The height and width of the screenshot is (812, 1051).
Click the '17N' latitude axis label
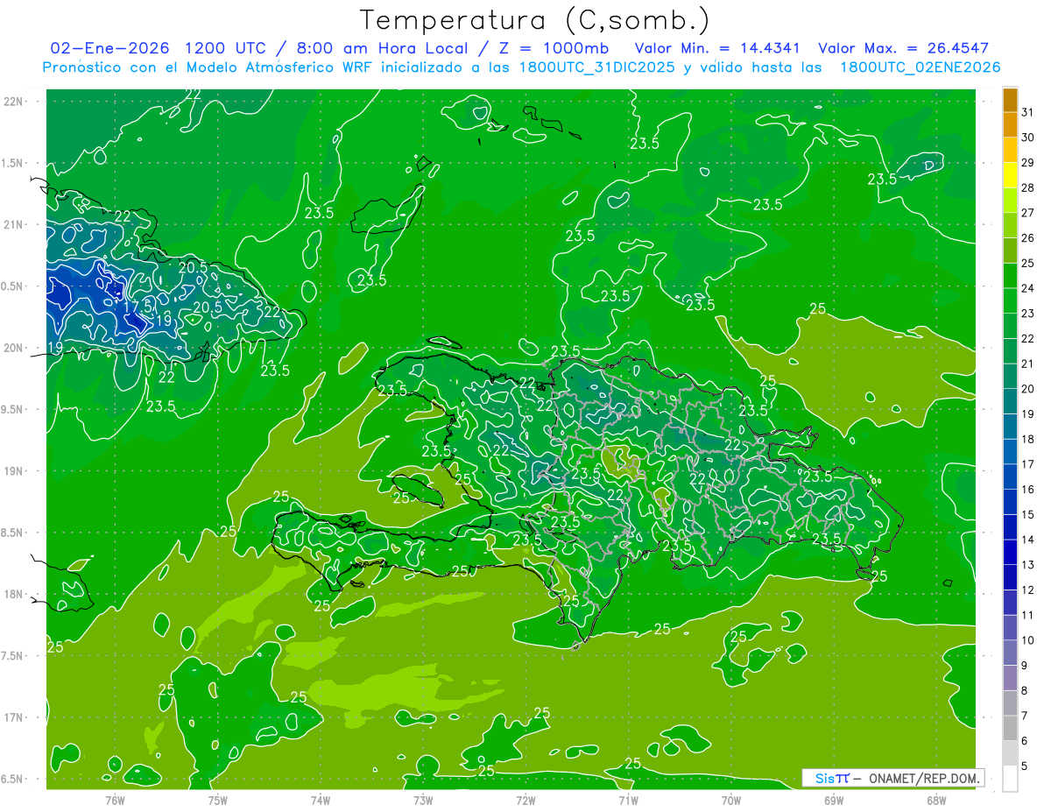tap(13, 718)
